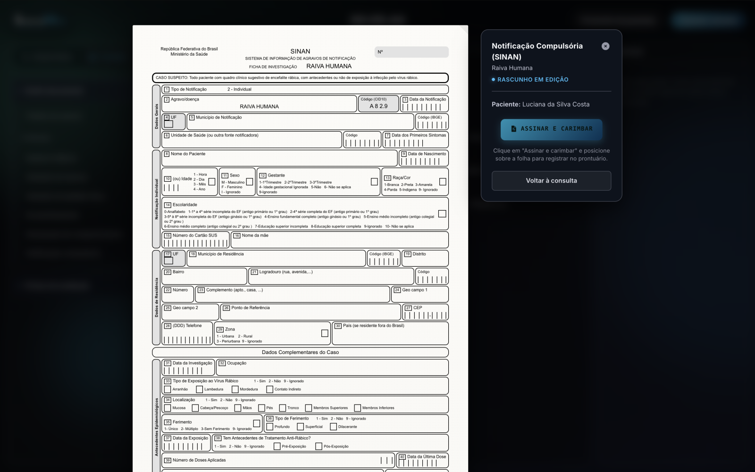The height and width of the screenshot is (472, 755).
Task: Check the Pós-Exposição box
Action: [x=319, y=446]
